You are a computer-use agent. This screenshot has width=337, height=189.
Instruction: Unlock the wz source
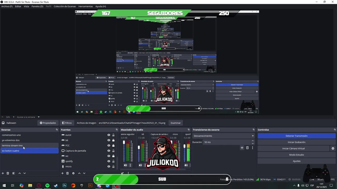(113, 156)
